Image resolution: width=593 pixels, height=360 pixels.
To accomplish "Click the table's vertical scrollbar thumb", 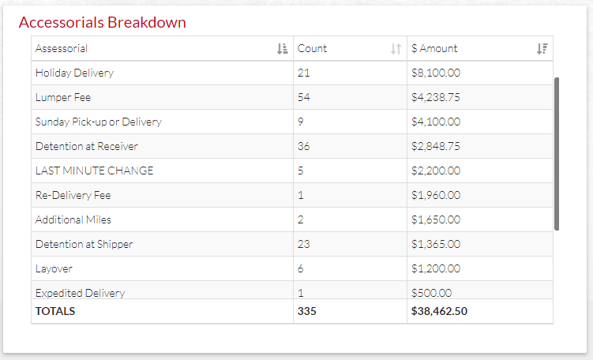I will [x=557, y=154].
